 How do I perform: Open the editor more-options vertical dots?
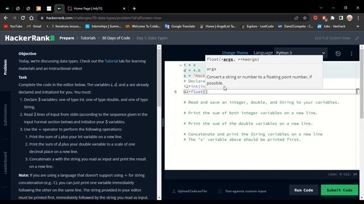point(351,54)
